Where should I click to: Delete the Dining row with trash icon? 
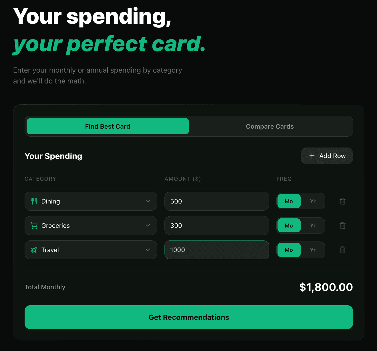pyautogui.click(x=342, y=201)
